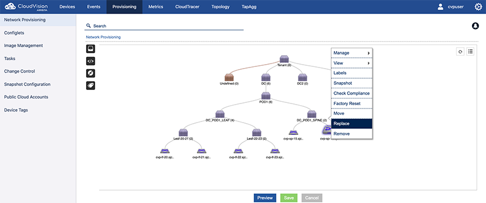This screenshot has height=203, width=486.
Task: Open the Provisioning tab
Action: coord(124,7)
